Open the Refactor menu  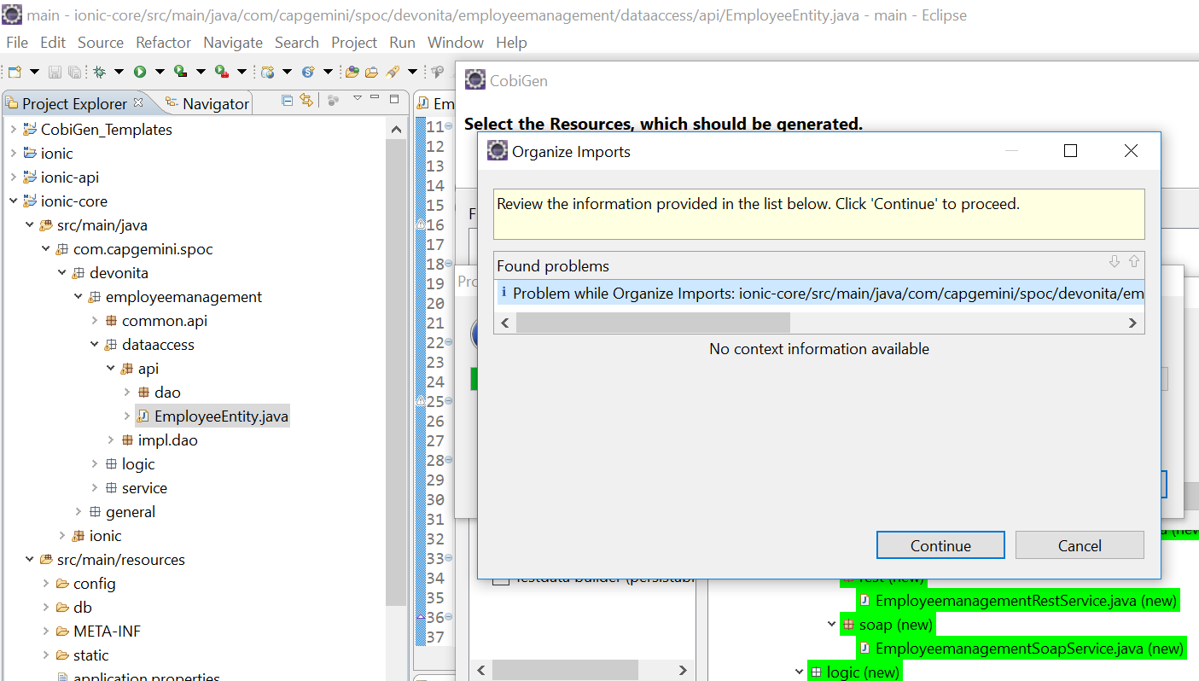(163, 43)
